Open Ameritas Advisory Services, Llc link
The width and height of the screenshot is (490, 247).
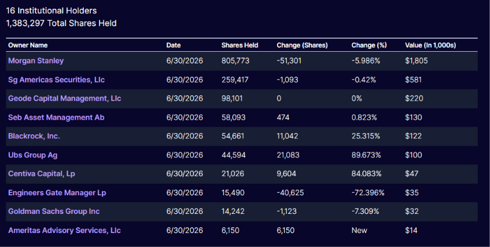click(x=65, y=231)
